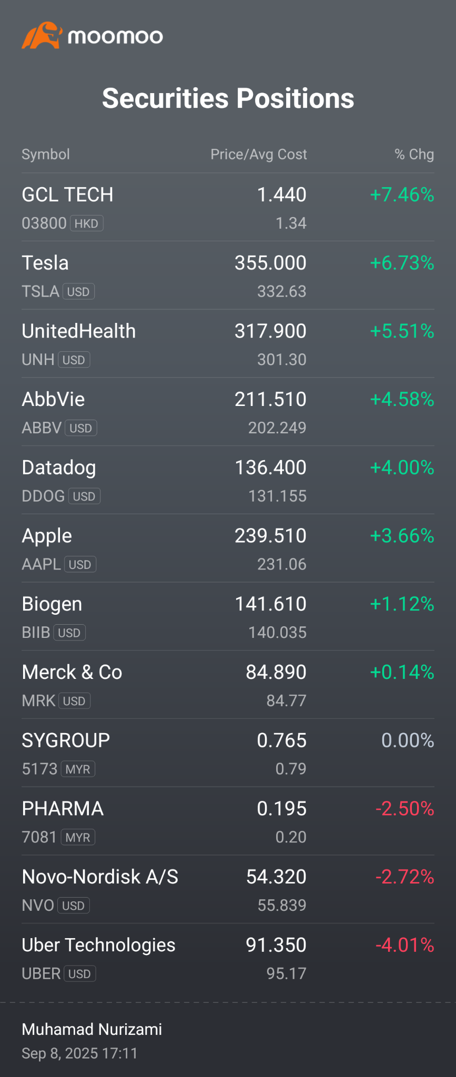Click the USD badge next to TSLA
This screenshot has width=456, height=1077.
(x=79, y=292)
